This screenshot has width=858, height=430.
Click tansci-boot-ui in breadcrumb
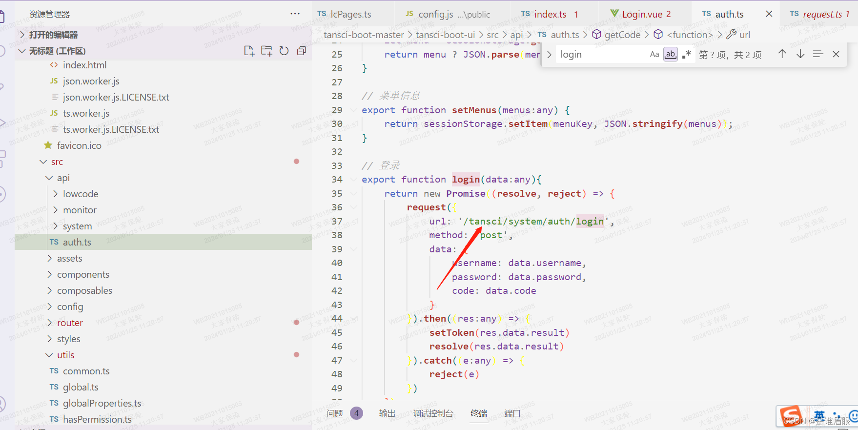click(445, 35)
